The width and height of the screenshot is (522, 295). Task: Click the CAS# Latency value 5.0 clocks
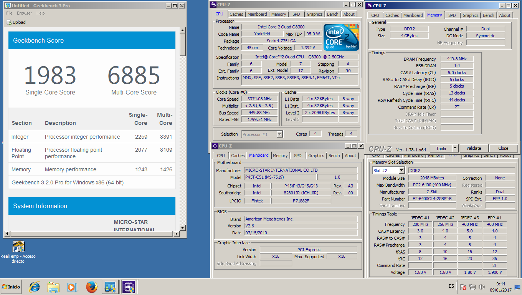click(457, 73)
